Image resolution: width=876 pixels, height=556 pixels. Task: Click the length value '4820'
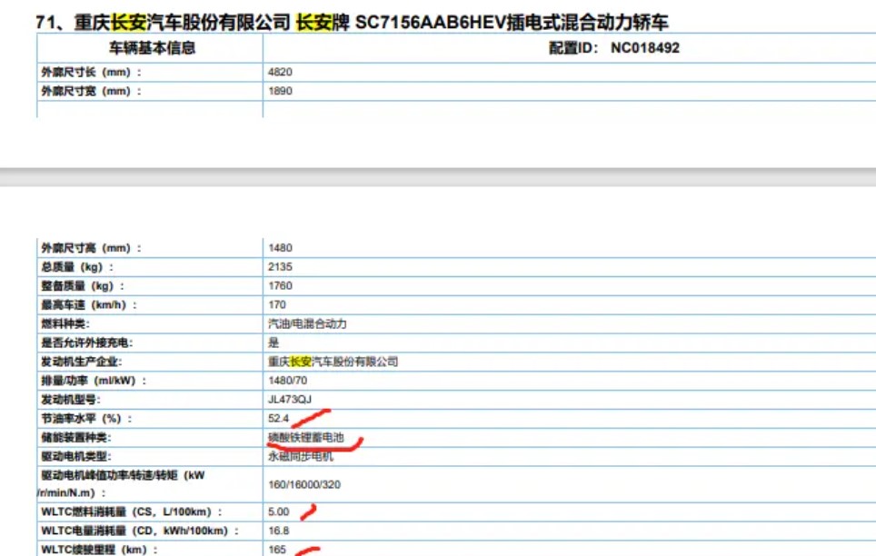280,72
